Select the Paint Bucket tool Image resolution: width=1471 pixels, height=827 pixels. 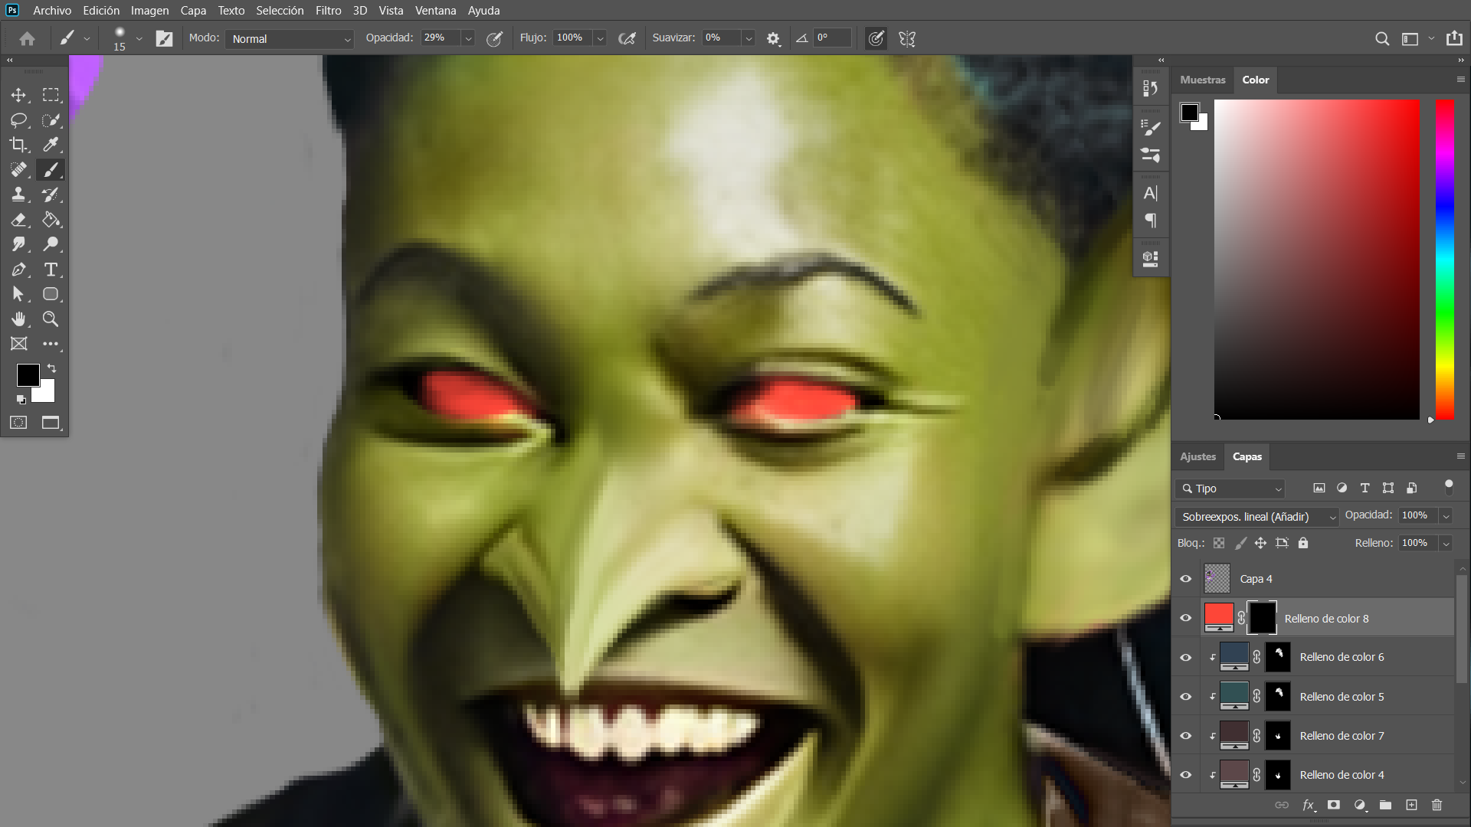51,220
